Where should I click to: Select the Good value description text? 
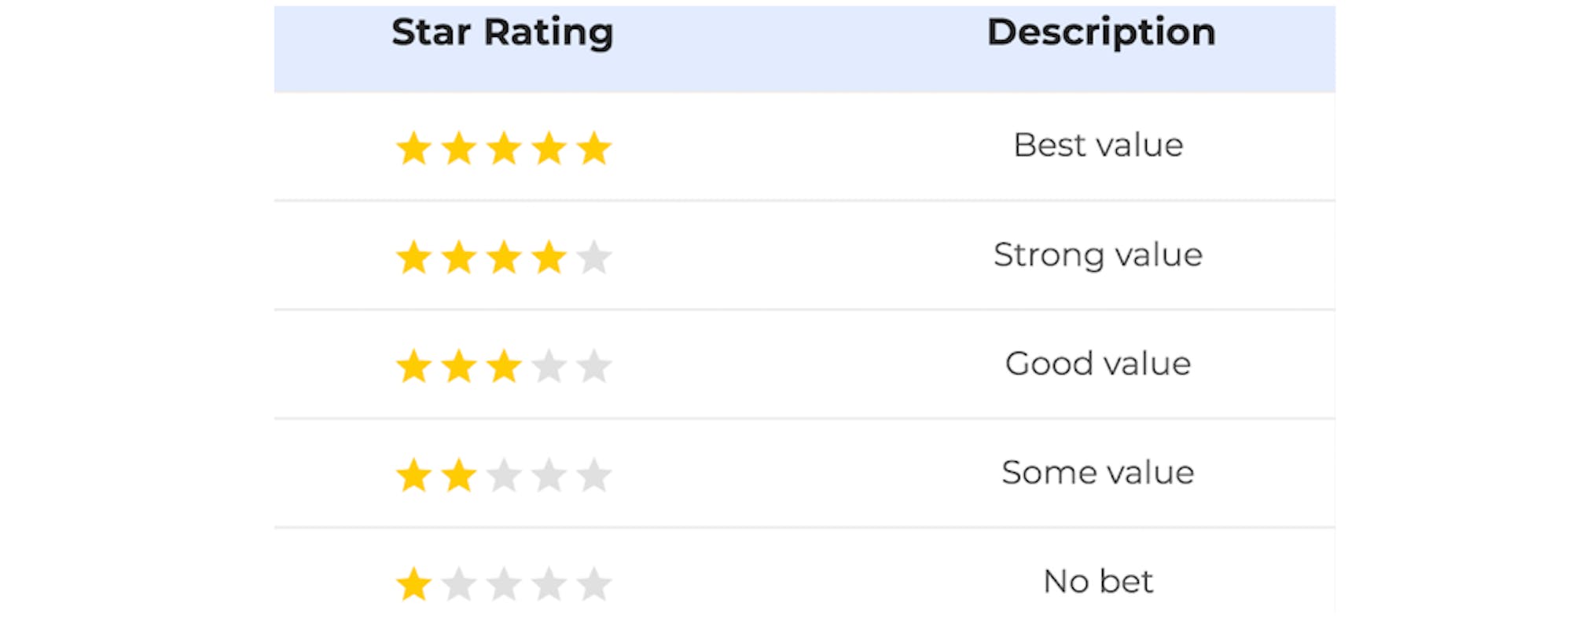[x=1098, y=364]
